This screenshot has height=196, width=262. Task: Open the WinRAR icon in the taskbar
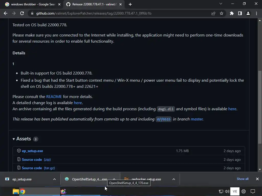[x=63, y=192]
